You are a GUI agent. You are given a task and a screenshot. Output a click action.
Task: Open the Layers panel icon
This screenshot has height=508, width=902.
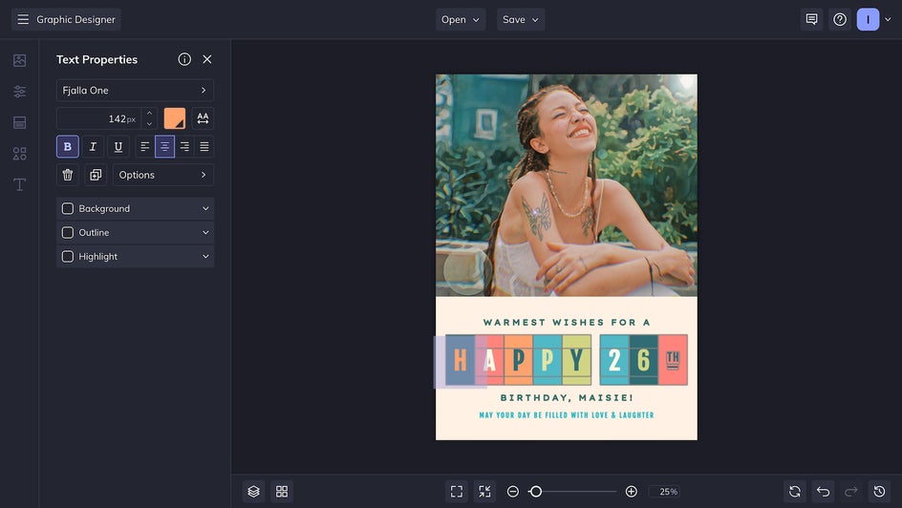tap(254, 492)
